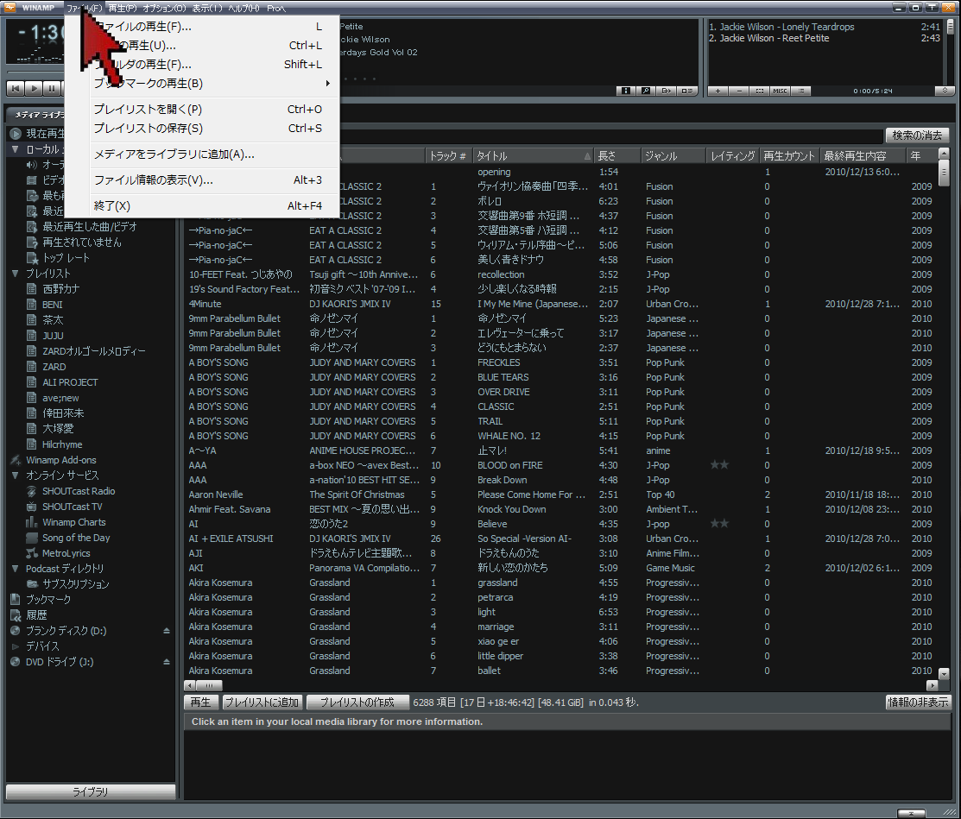The height and width of the screenshot is (819, 961).
Task: Click the play button in player
Action: click(x=35, y=89)
